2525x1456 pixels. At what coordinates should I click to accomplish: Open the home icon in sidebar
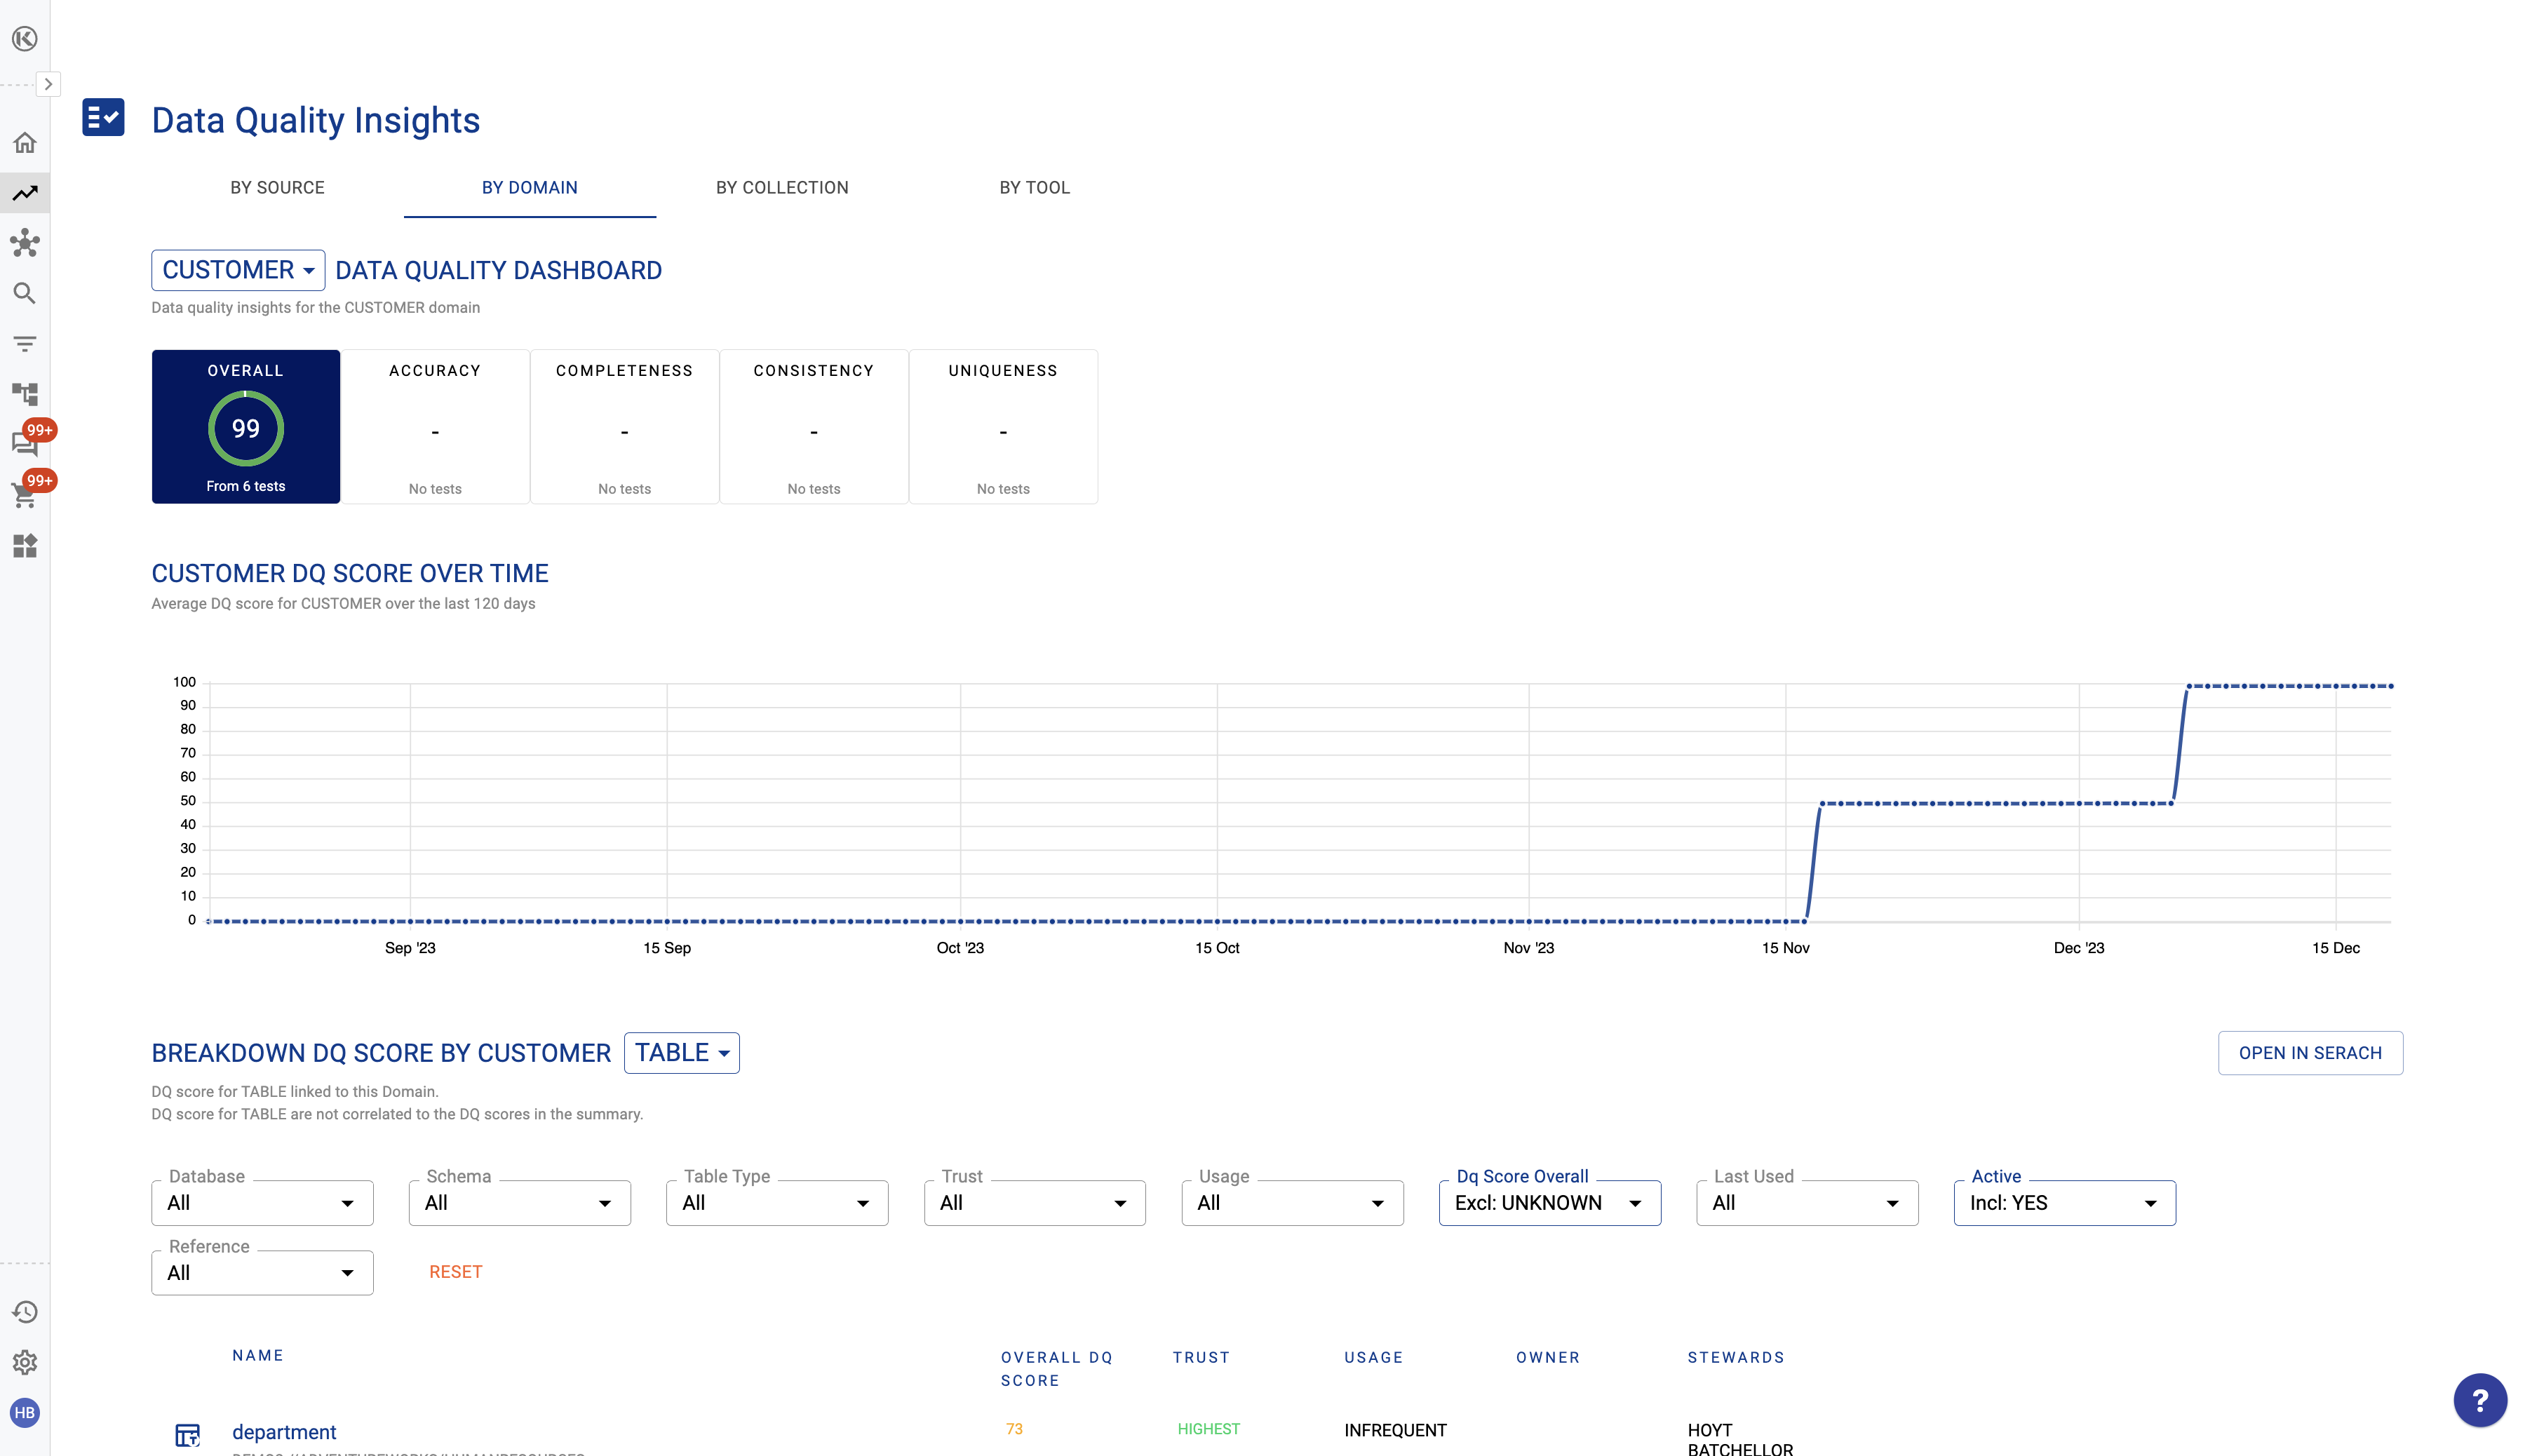[x=25, y=143]
